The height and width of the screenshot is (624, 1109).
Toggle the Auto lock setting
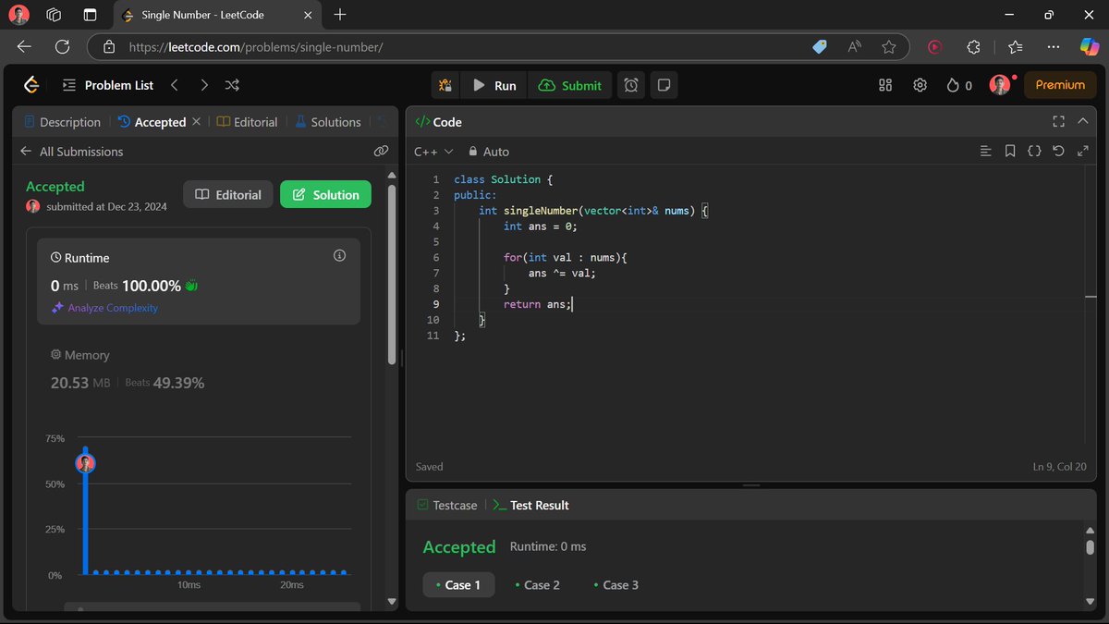pyautogui.click(x=489, y=151)
